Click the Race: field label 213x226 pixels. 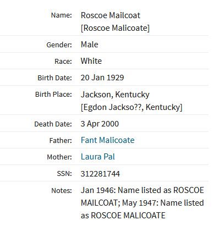(x=63, y=62)
